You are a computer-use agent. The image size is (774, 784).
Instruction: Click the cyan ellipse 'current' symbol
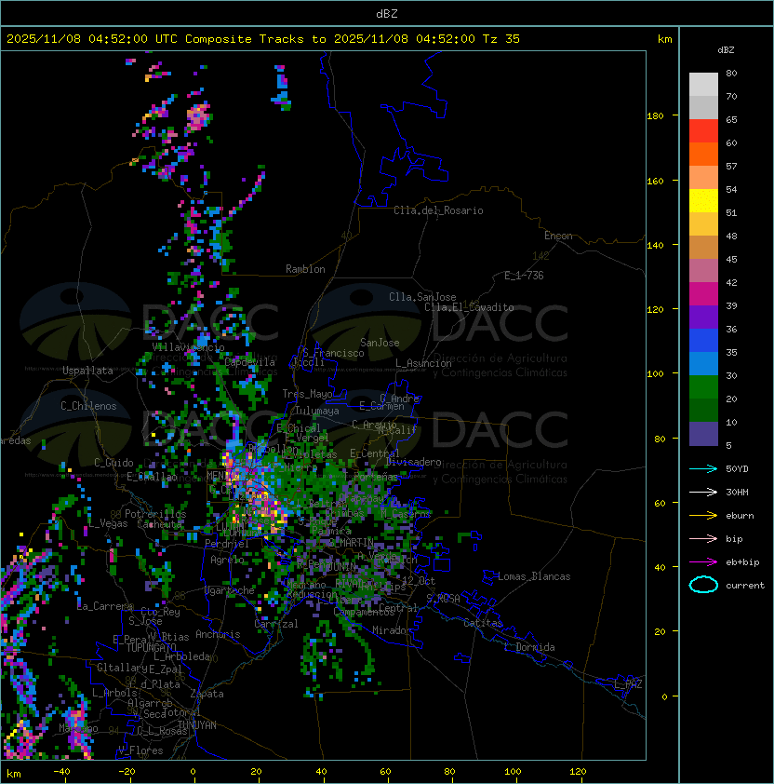[703, 585]
